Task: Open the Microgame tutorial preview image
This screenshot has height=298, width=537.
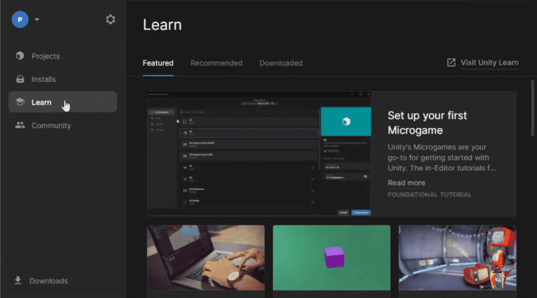Action: pyautogui.click(x=259, y=154)
